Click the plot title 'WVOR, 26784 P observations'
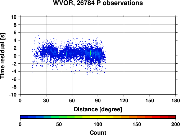Screen dimensions: 180x135 pos(98,3)
